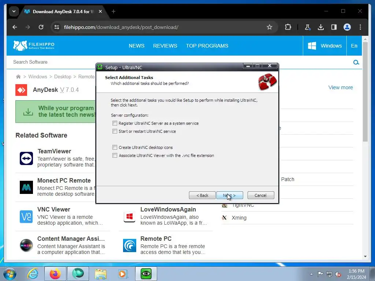Open the Remote PC icon
Image resolution: width=375 pixels, height=281 pixels.
130,246
